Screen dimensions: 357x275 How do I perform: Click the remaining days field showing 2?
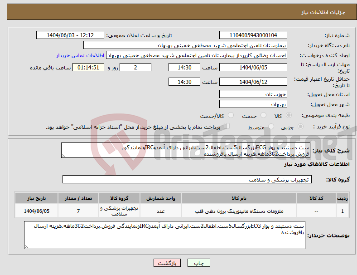click(x=135, y=68)
